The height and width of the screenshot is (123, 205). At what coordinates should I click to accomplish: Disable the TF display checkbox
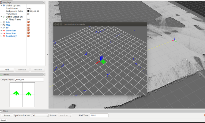coord(29,28)
